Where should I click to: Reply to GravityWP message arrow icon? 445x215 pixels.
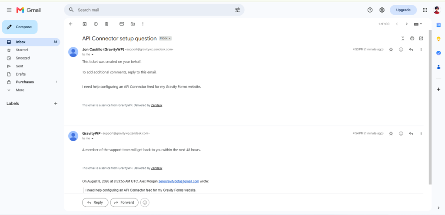pos(411,134)
